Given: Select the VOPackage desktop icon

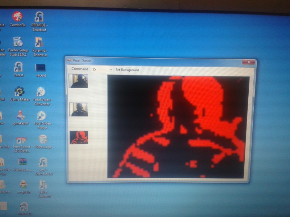Looking at the screenshot, I should point(43,141).
